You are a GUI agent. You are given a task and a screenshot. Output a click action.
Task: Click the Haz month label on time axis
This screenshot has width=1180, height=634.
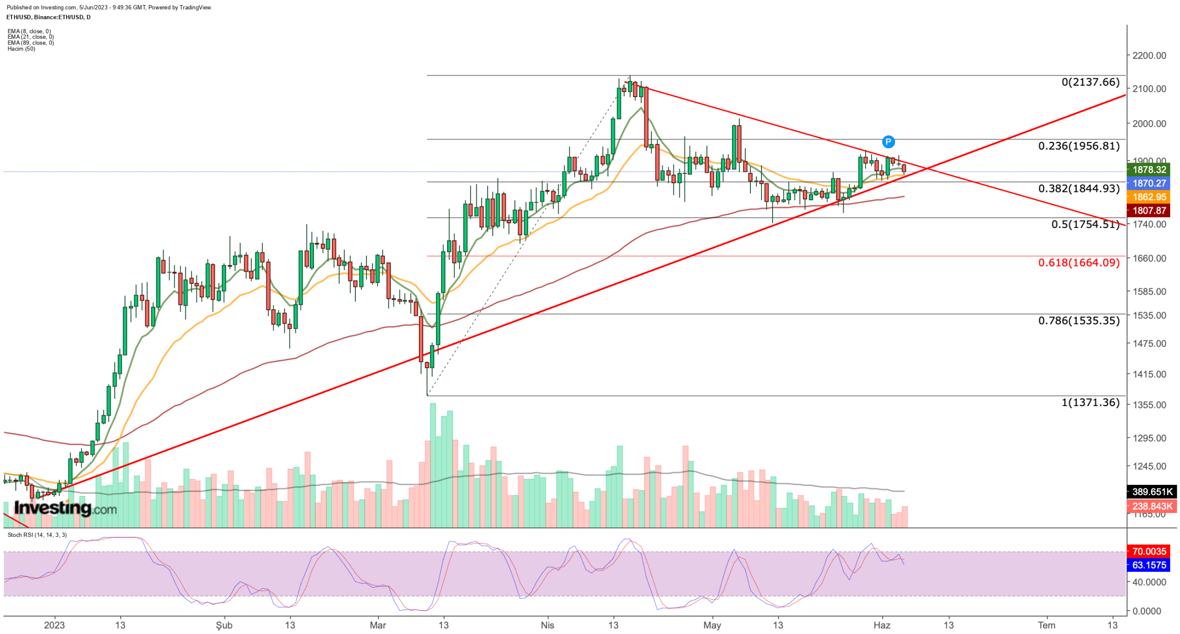(x=882, y=625)
